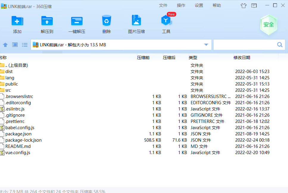
Task: Select the src folder in the list
Action: (x=8, y=90)
